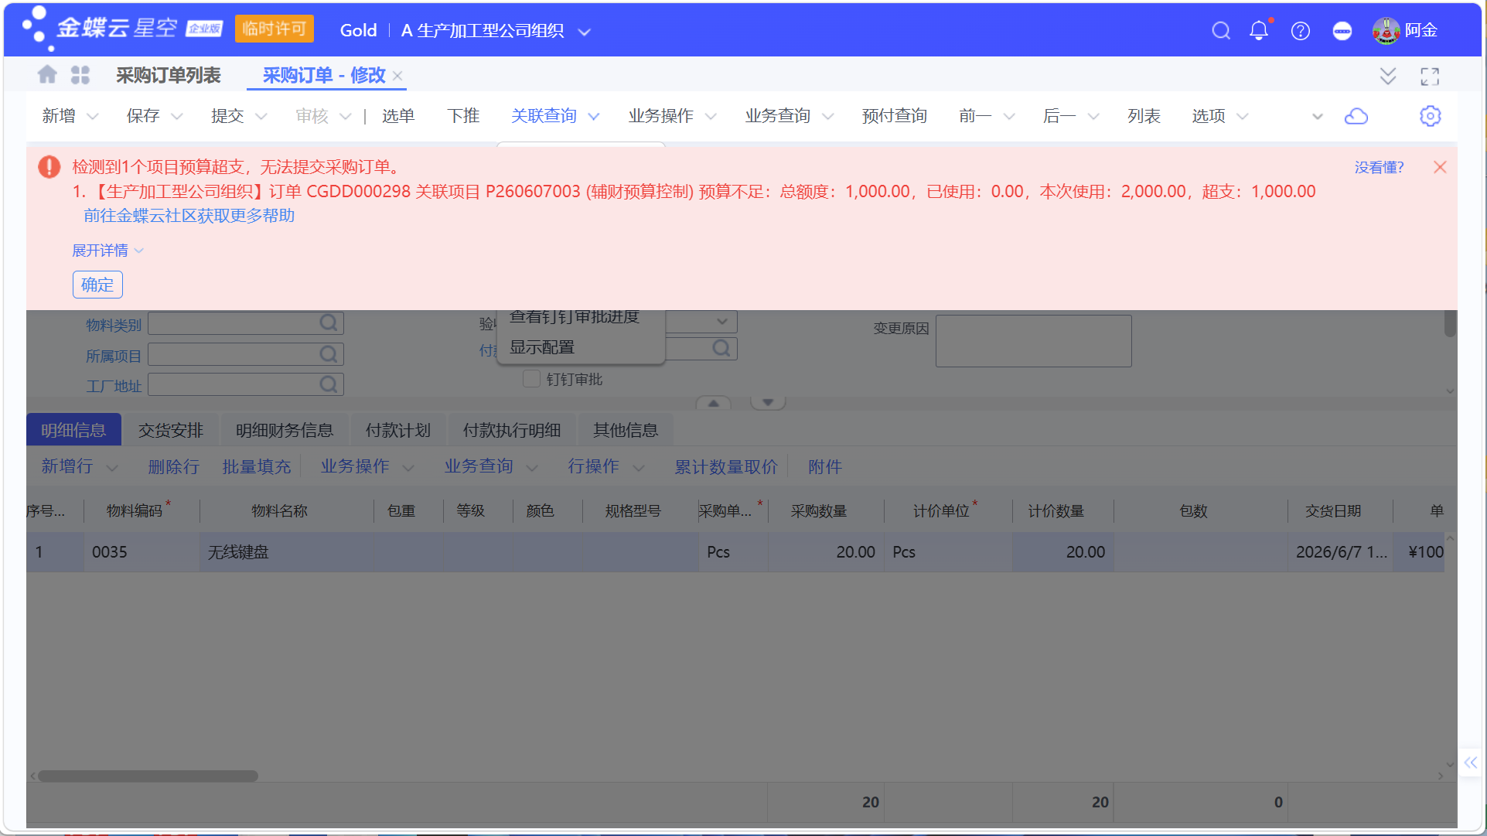Viewport: 1487px width, 836px height.
Task: Search 所属项目 lookup icon
Action: coord(329,354)
